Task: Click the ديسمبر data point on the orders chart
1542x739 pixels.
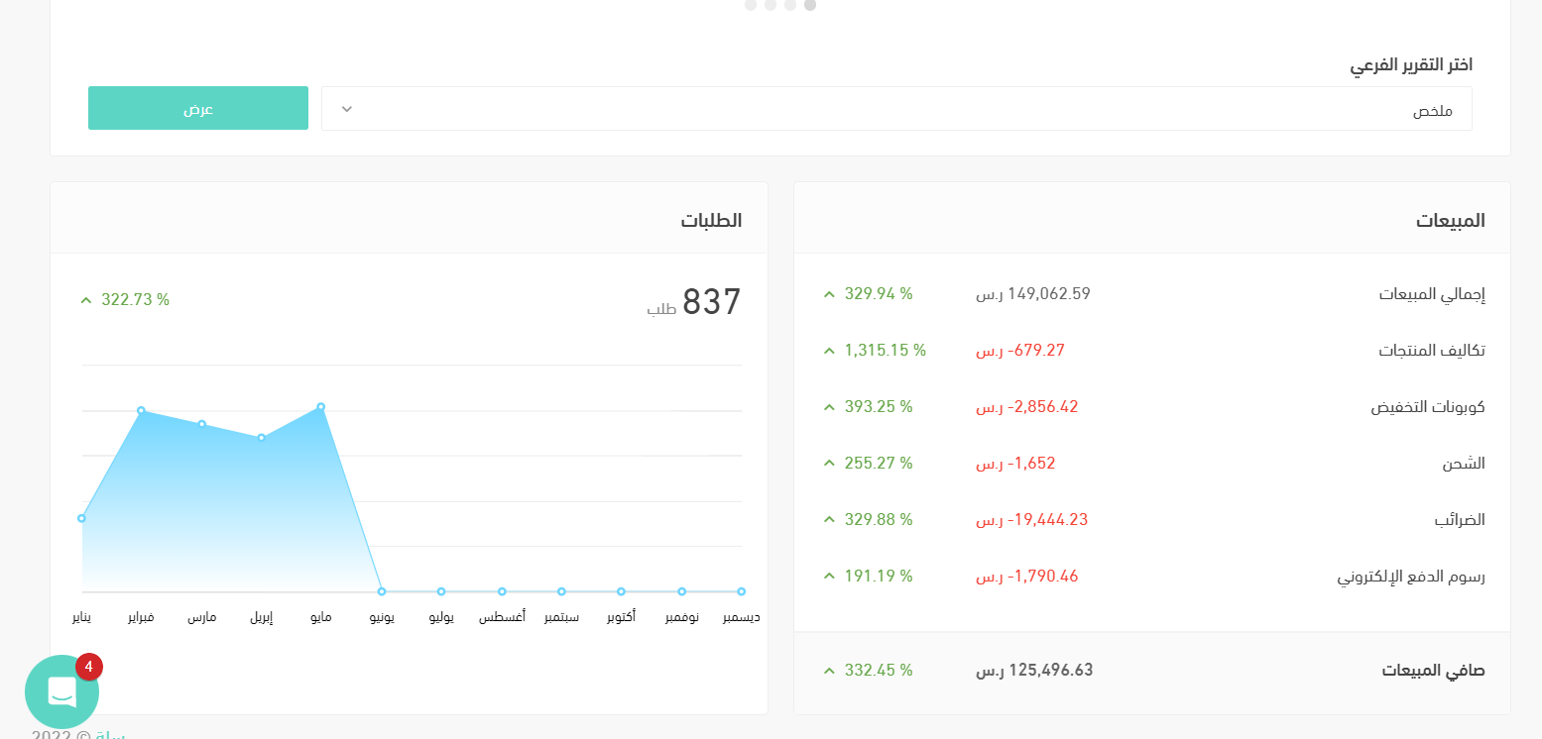Action: pyautogui.click(x=742, y=591)
